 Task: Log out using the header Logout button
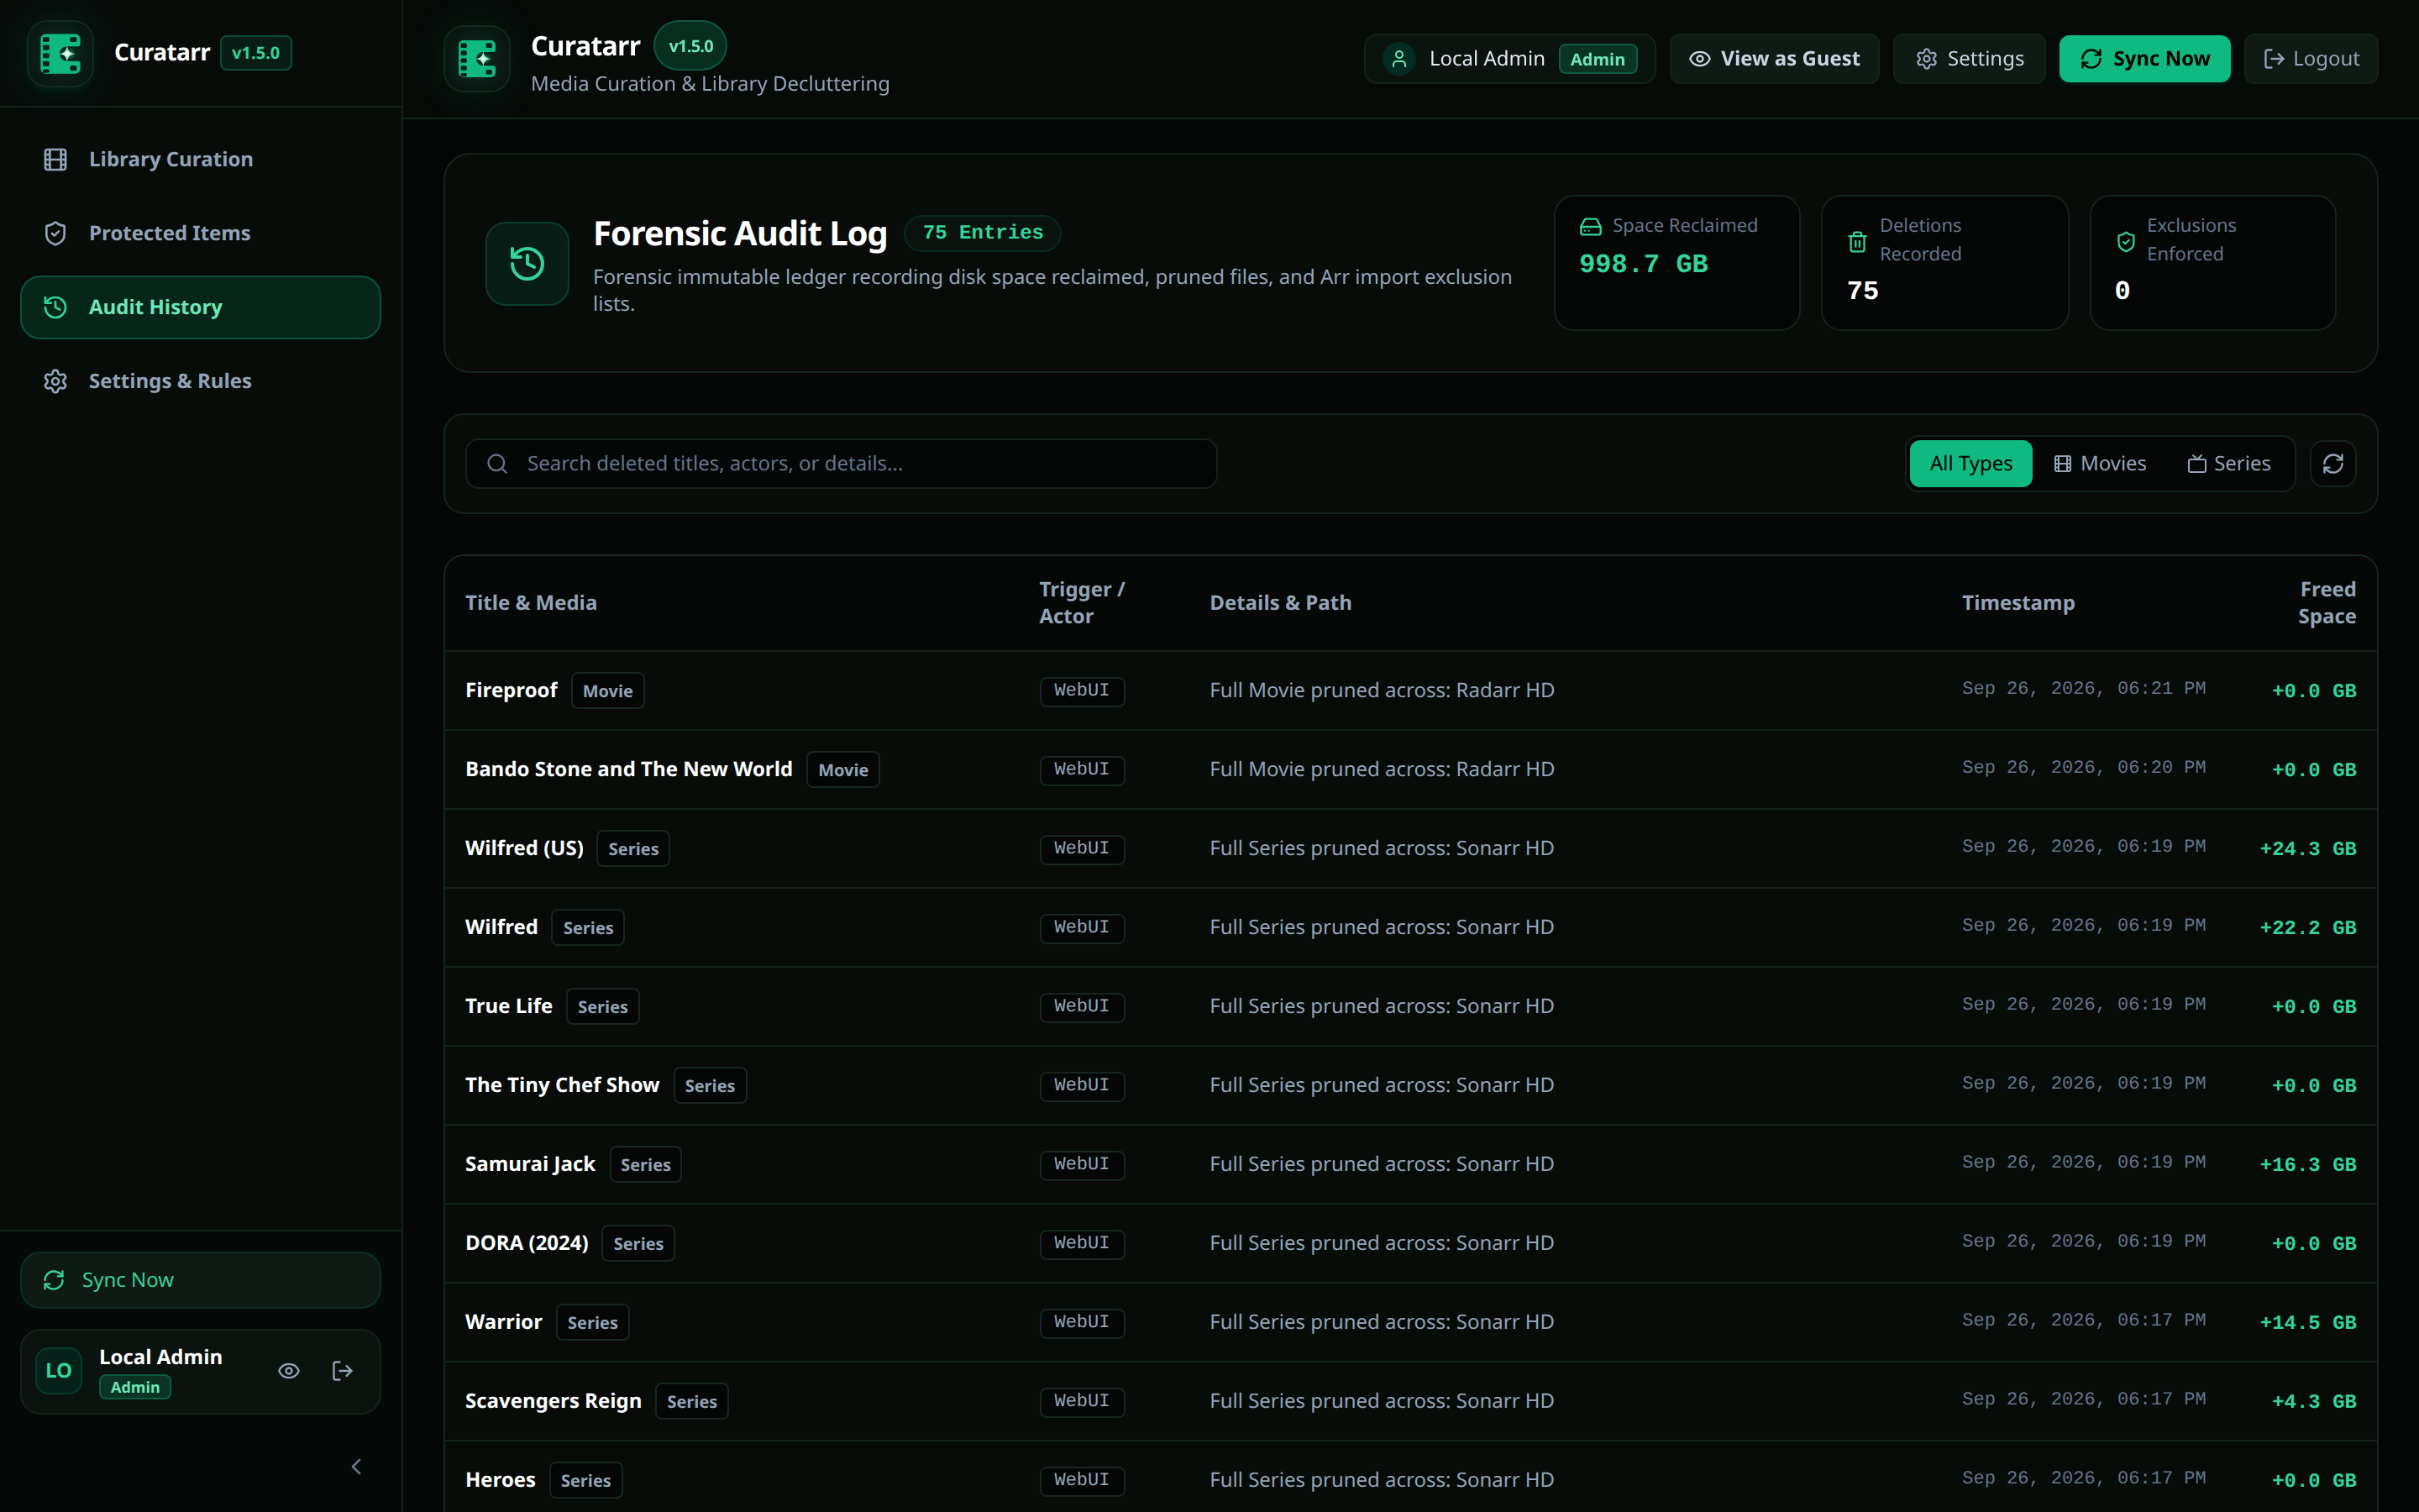[2310, 59]
